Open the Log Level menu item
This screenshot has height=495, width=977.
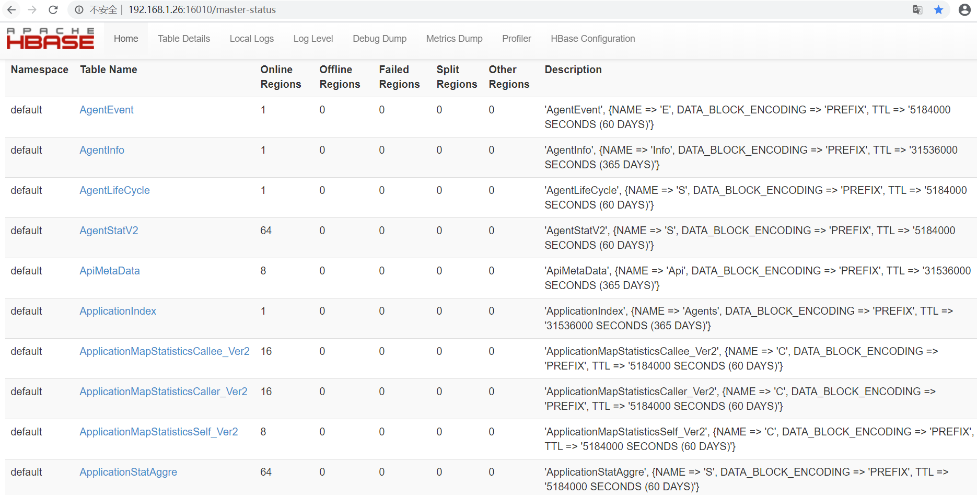pyautogui.click(x=313, y=39)
